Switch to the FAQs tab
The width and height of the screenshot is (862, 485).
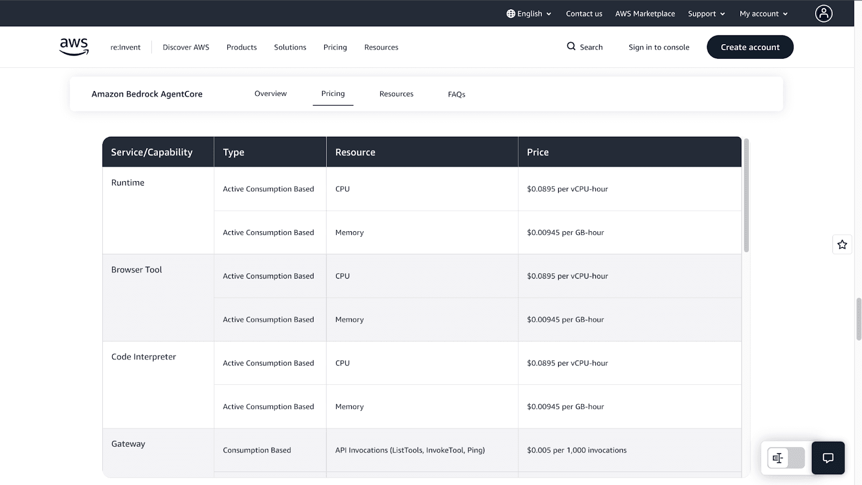[457, 94]
